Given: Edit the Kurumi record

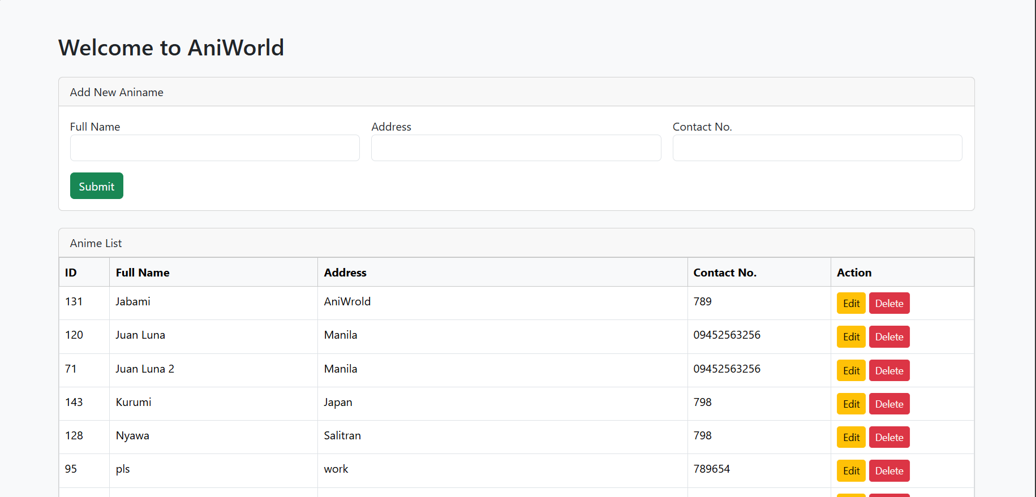Looking at the screenshot, I should coord(850,404).
